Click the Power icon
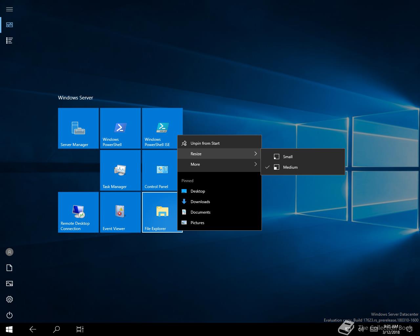Image resolution: width=420 pixels, height=336 pixels. tap(10, 315)
